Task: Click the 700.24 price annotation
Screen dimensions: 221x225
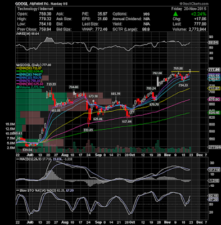Action: pos(151,88)
